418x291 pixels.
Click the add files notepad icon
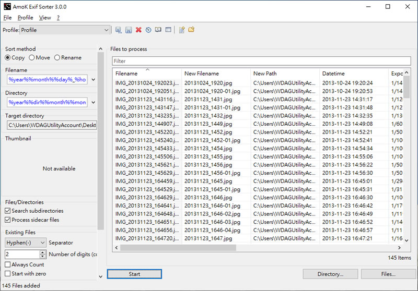point(182,30)
